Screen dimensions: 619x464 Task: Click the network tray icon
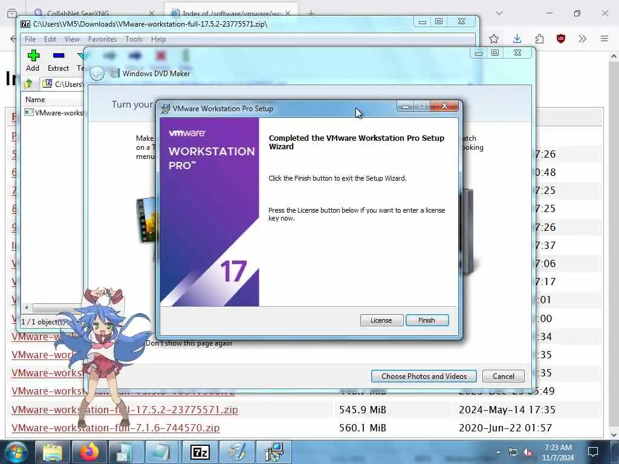point(513,452)
